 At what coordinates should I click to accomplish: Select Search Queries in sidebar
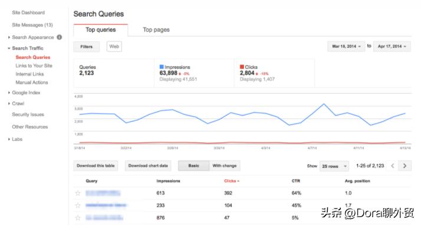tap(33, 57)
